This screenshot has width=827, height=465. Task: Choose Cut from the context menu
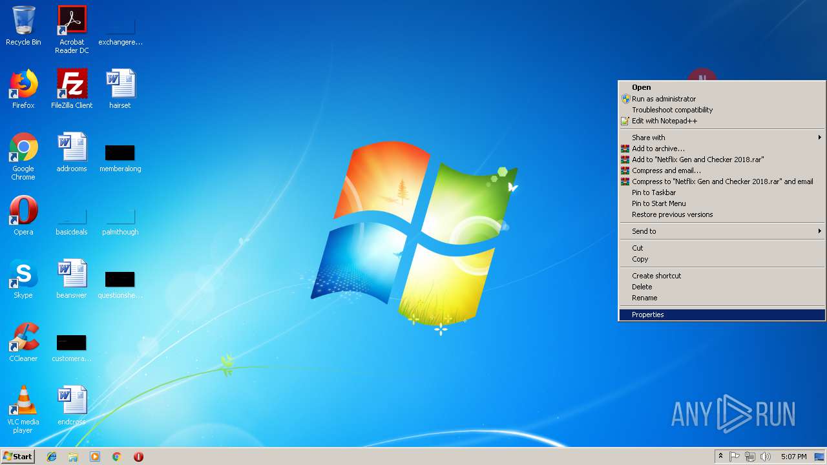(x=722, y=248)
